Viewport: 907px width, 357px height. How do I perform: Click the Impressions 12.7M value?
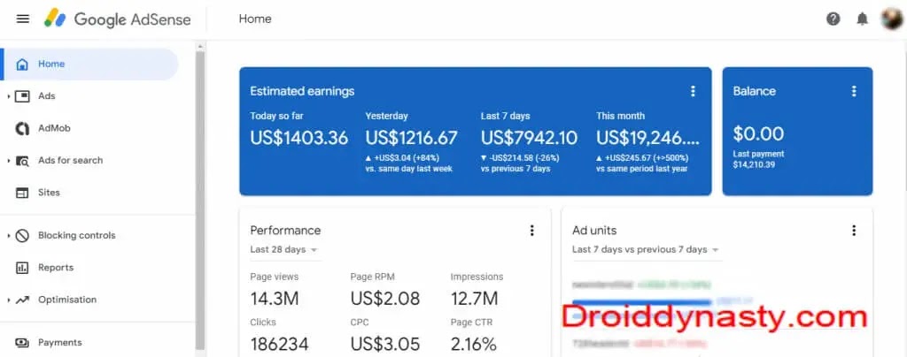pos(475,299)
